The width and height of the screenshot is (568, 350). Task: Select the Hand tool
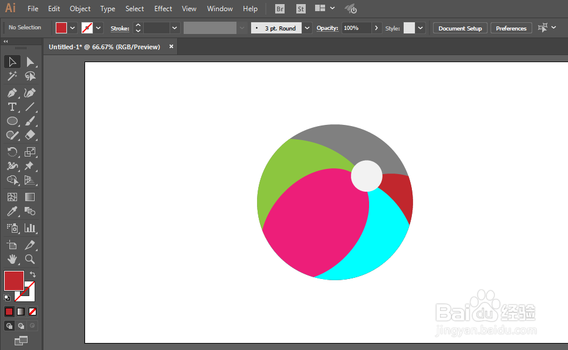(12, 259)
